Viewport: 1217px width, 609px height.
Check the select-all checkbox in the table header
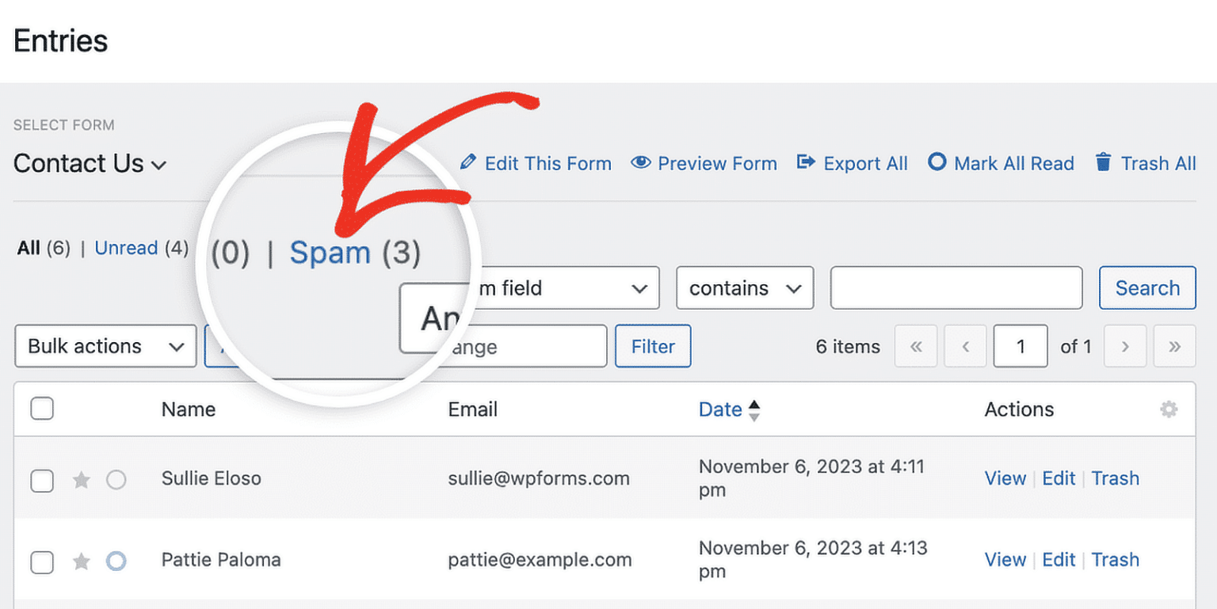(42, 409)
